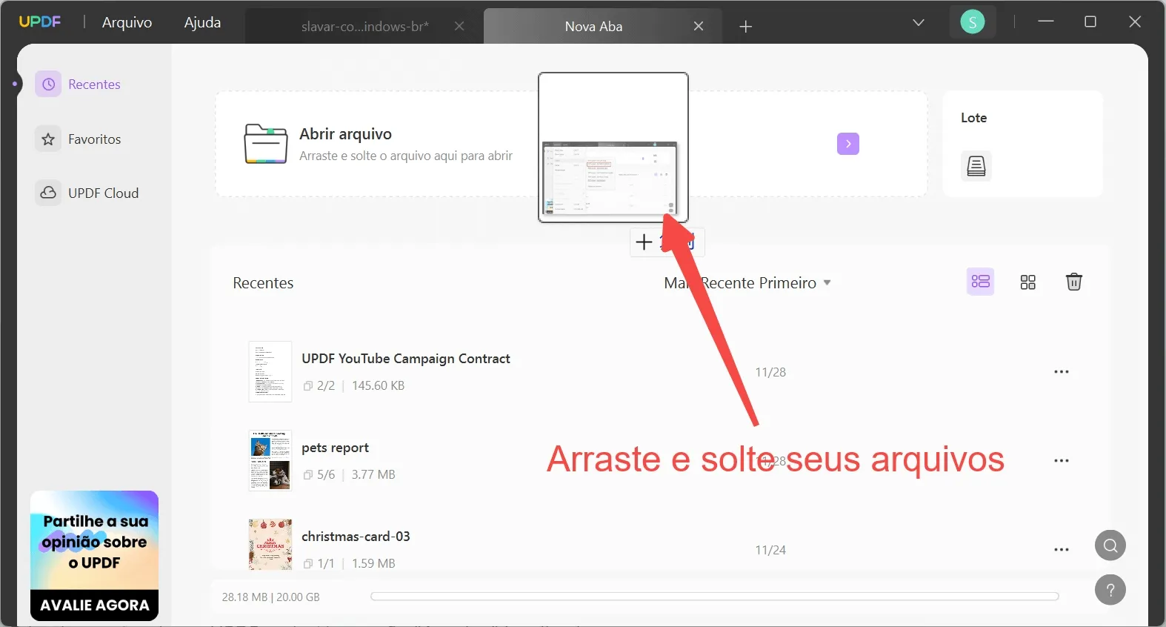
Task: Click the 3.77 MB file size text
Action: pyautogui.click(x=373, y=474)
